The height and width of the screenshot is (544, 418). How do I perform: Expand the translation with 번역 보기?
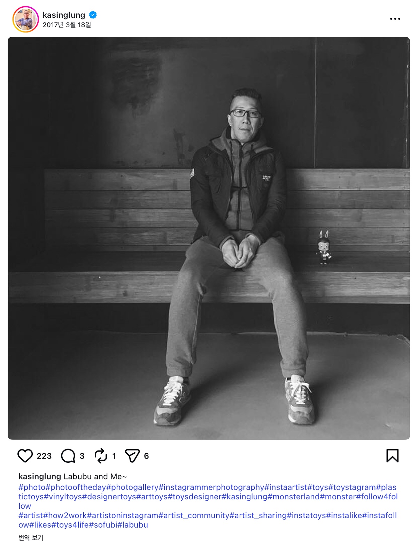(x=31, y=538)
